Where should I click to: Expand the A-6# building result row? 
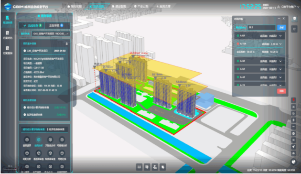point(259,36)
